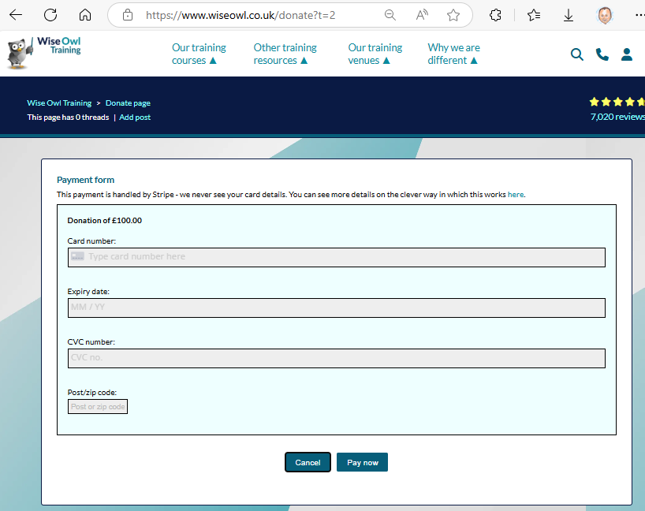Viewport: 645px width, 511px height.
Task: Open the browser extensions puzzle icon
Action: pos(497,14)
